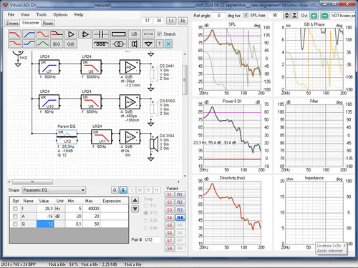Open the View menu
358x268 pixels.
click(x=25, y=14)
